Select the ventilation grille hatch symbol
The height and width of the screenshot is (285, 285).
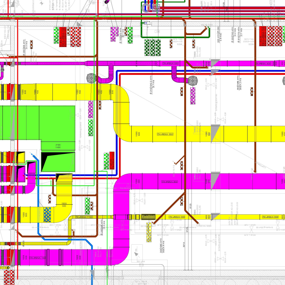point(148,217)
